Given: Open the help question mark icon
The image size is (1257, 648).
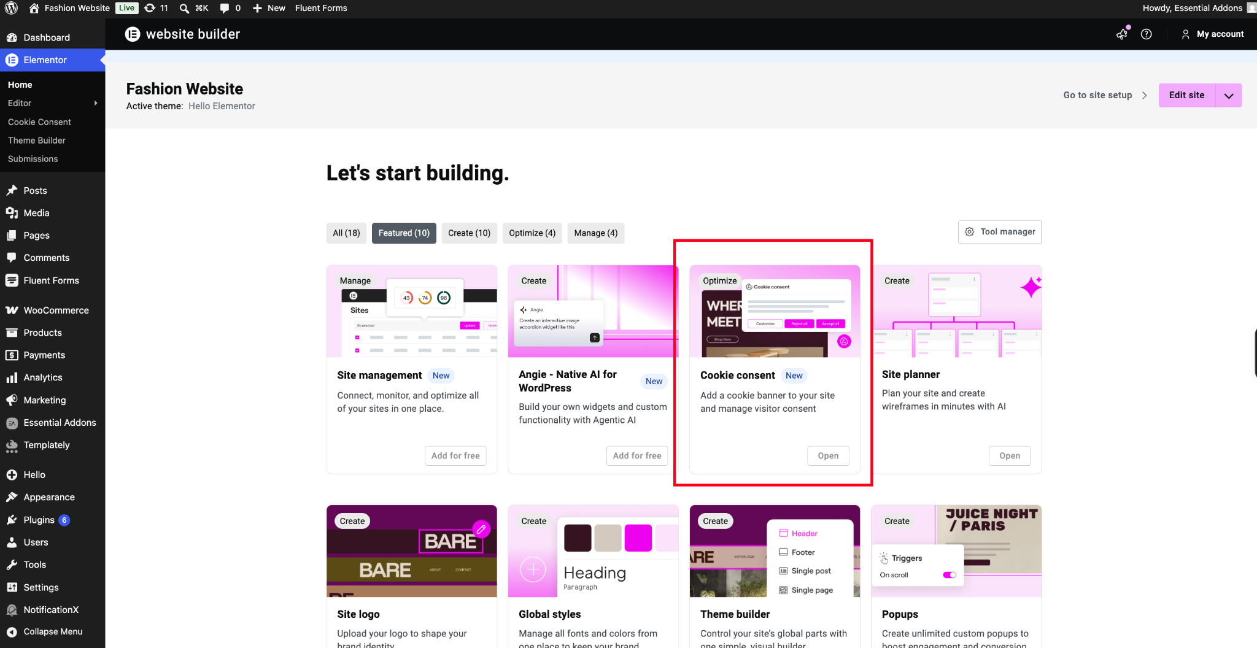Looking at the screenshot, I should 1146,34.
